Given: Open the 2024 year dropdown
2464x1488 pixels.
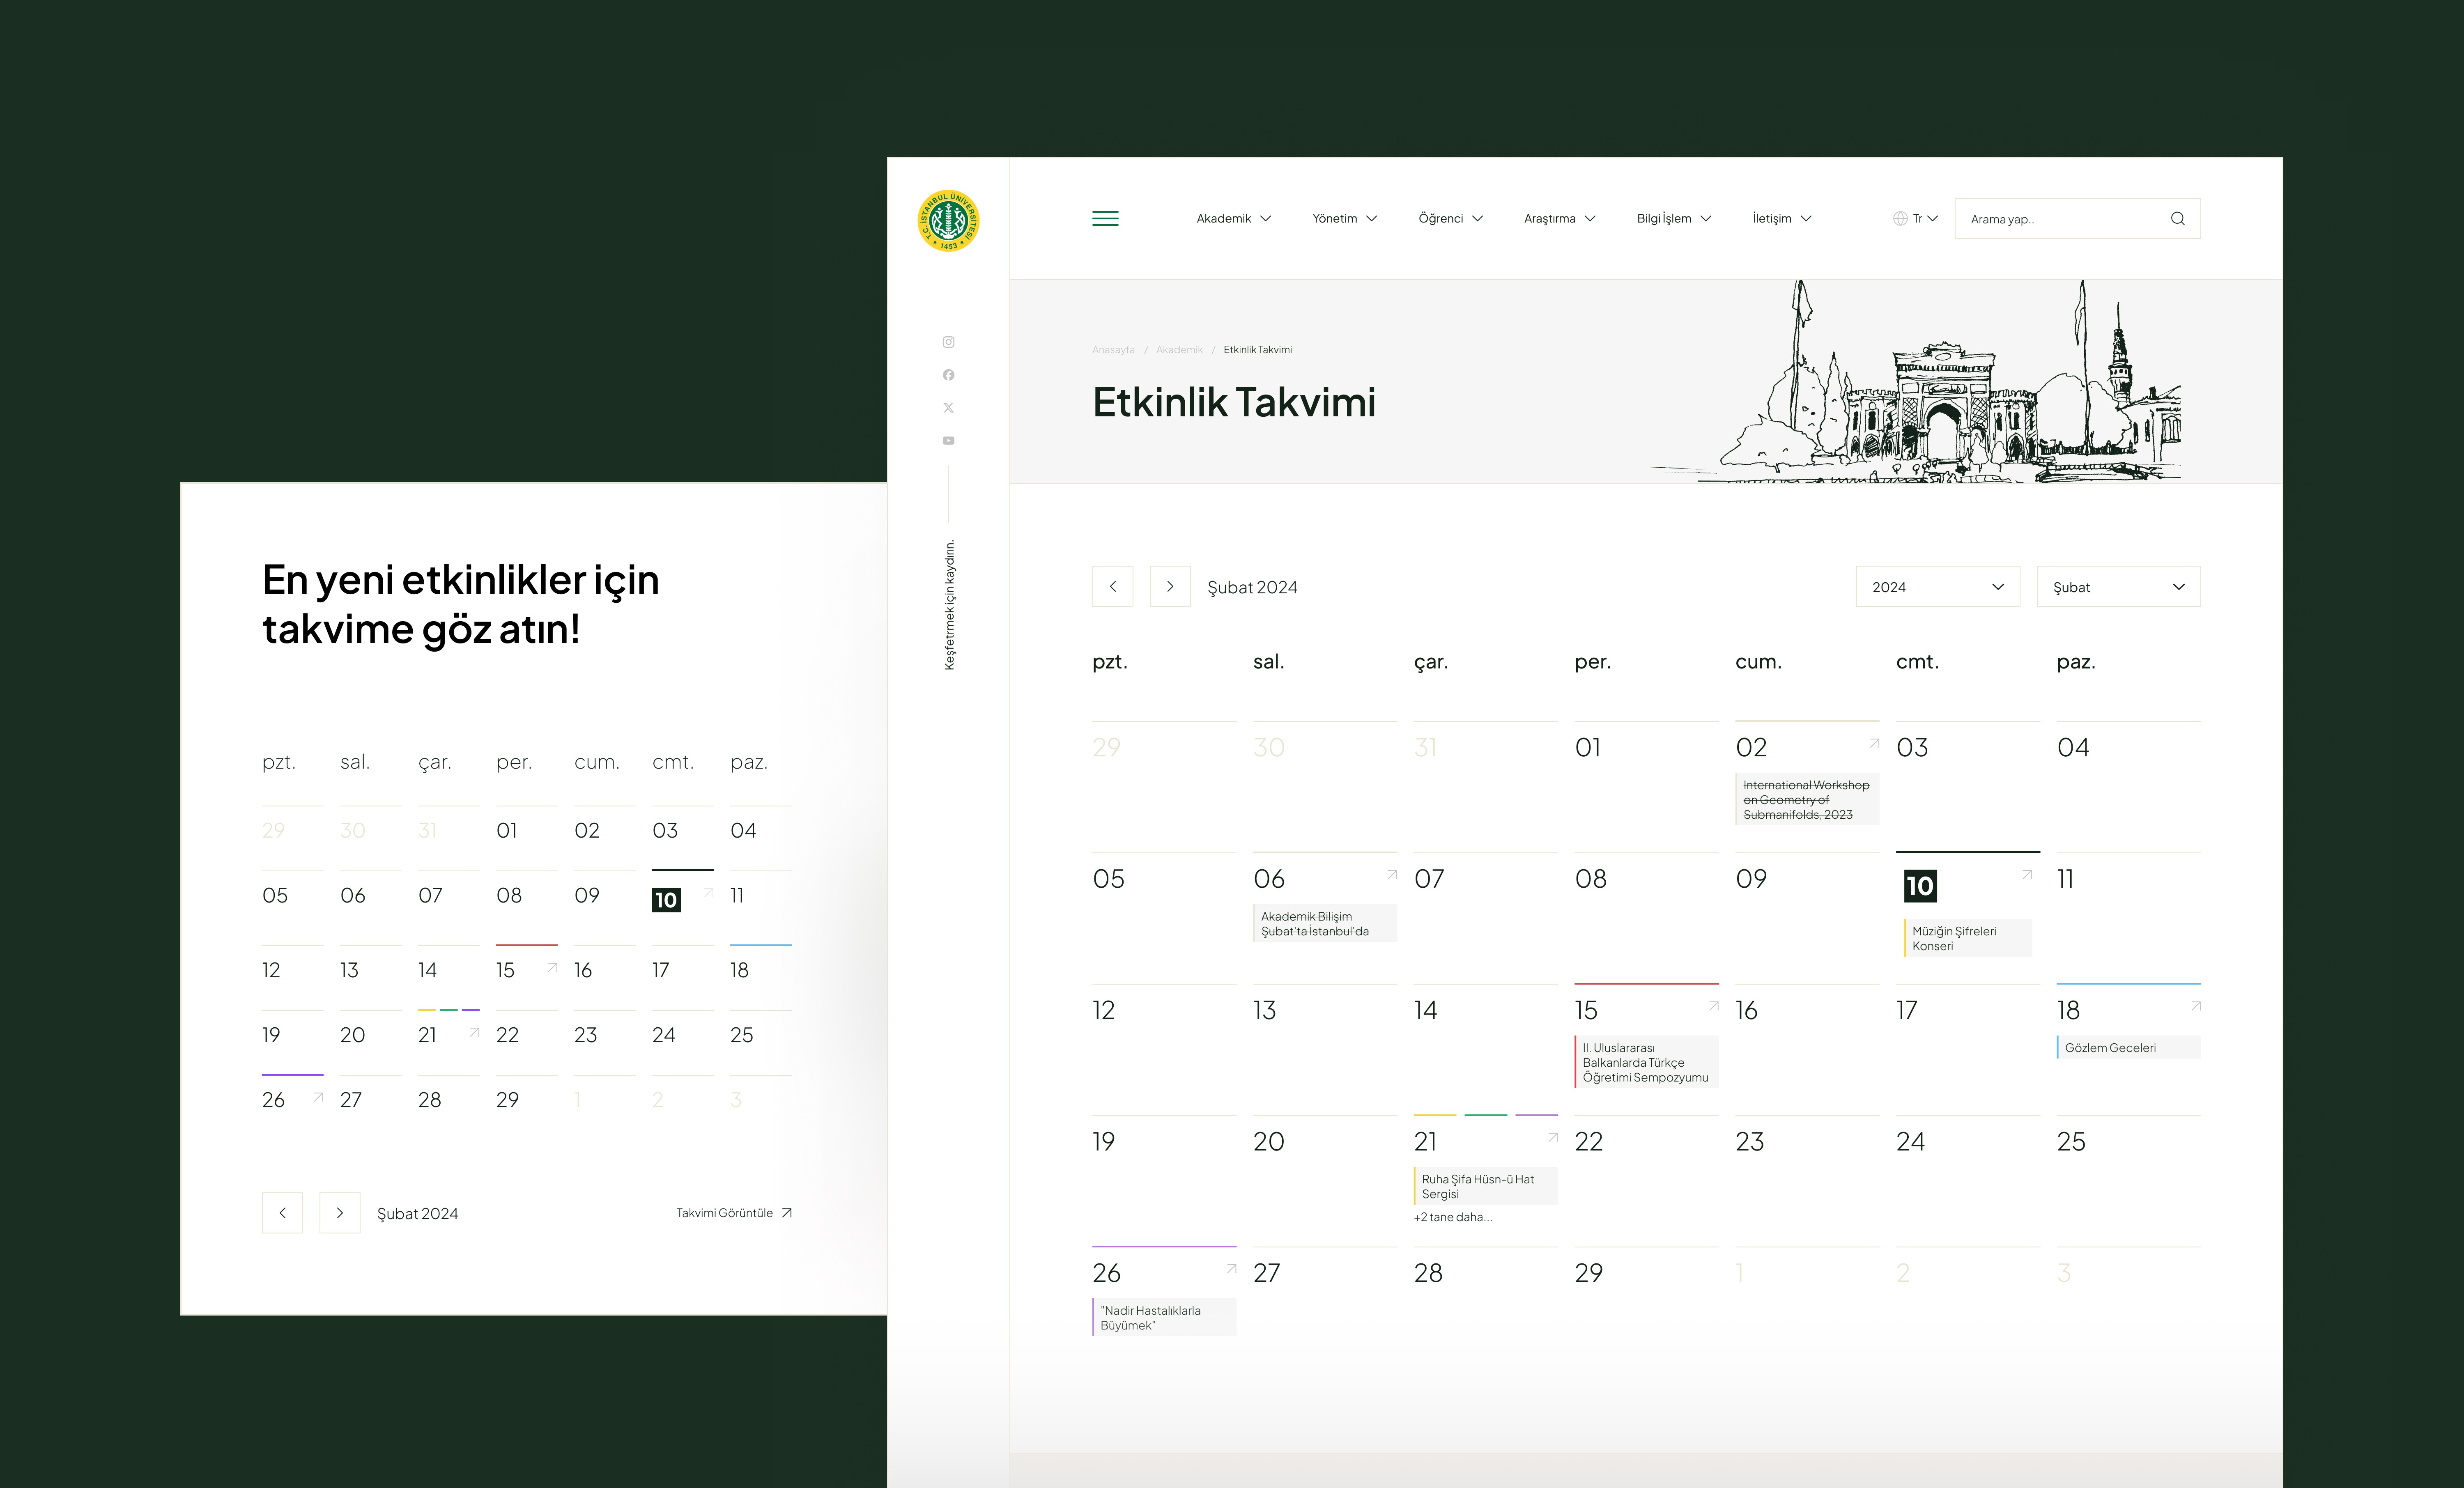Looking at the screenshot, I should [1938, 587].
